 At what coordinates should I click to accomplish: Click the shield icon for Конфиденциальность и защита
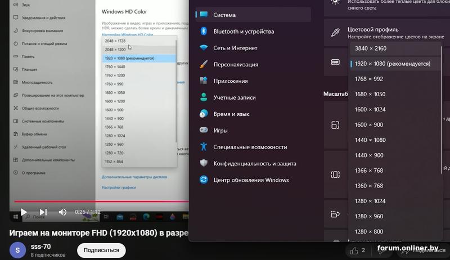tap(204, 163)
